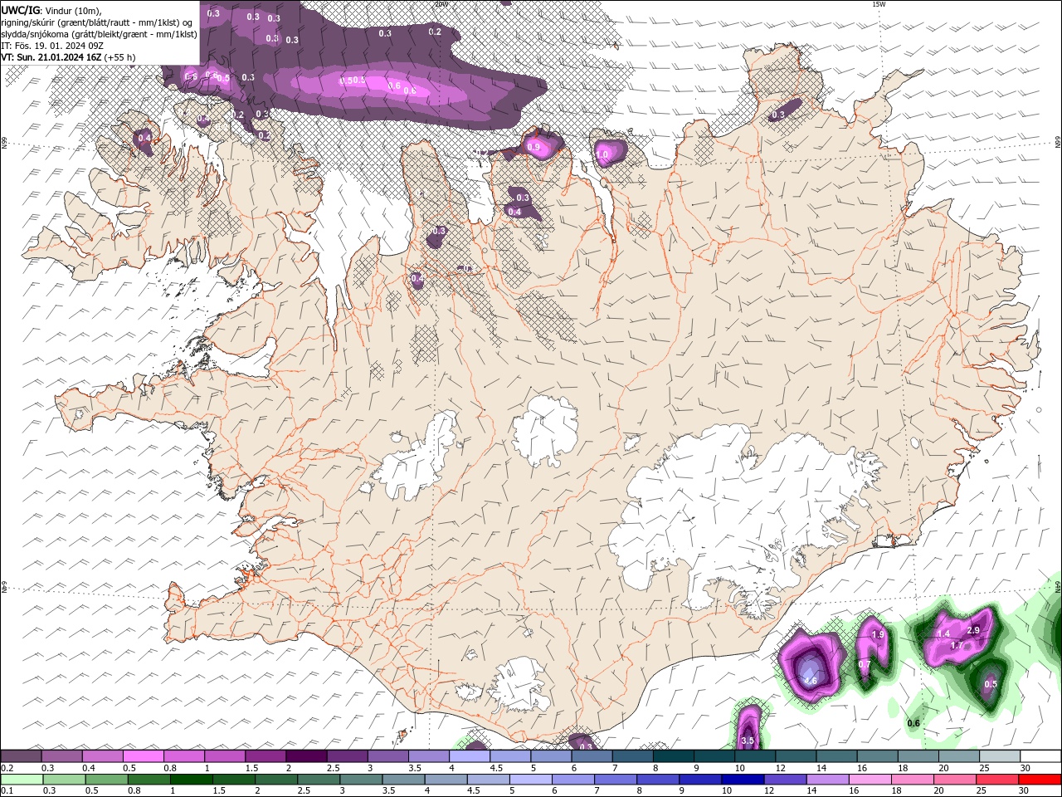Click the dusky mauve snowfall scale swatch at 0.2
The image size is (1062, 797).
21,756
